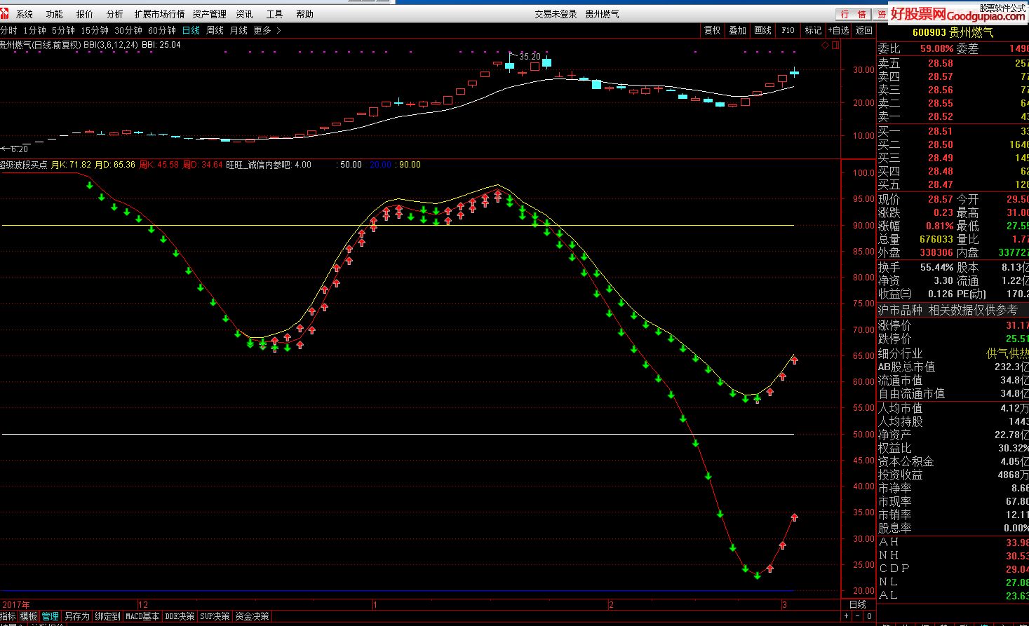This screenshot has height=626, width=1029.
Task: Click the 超级波段买点 indicator label
Action: (23, 165)
